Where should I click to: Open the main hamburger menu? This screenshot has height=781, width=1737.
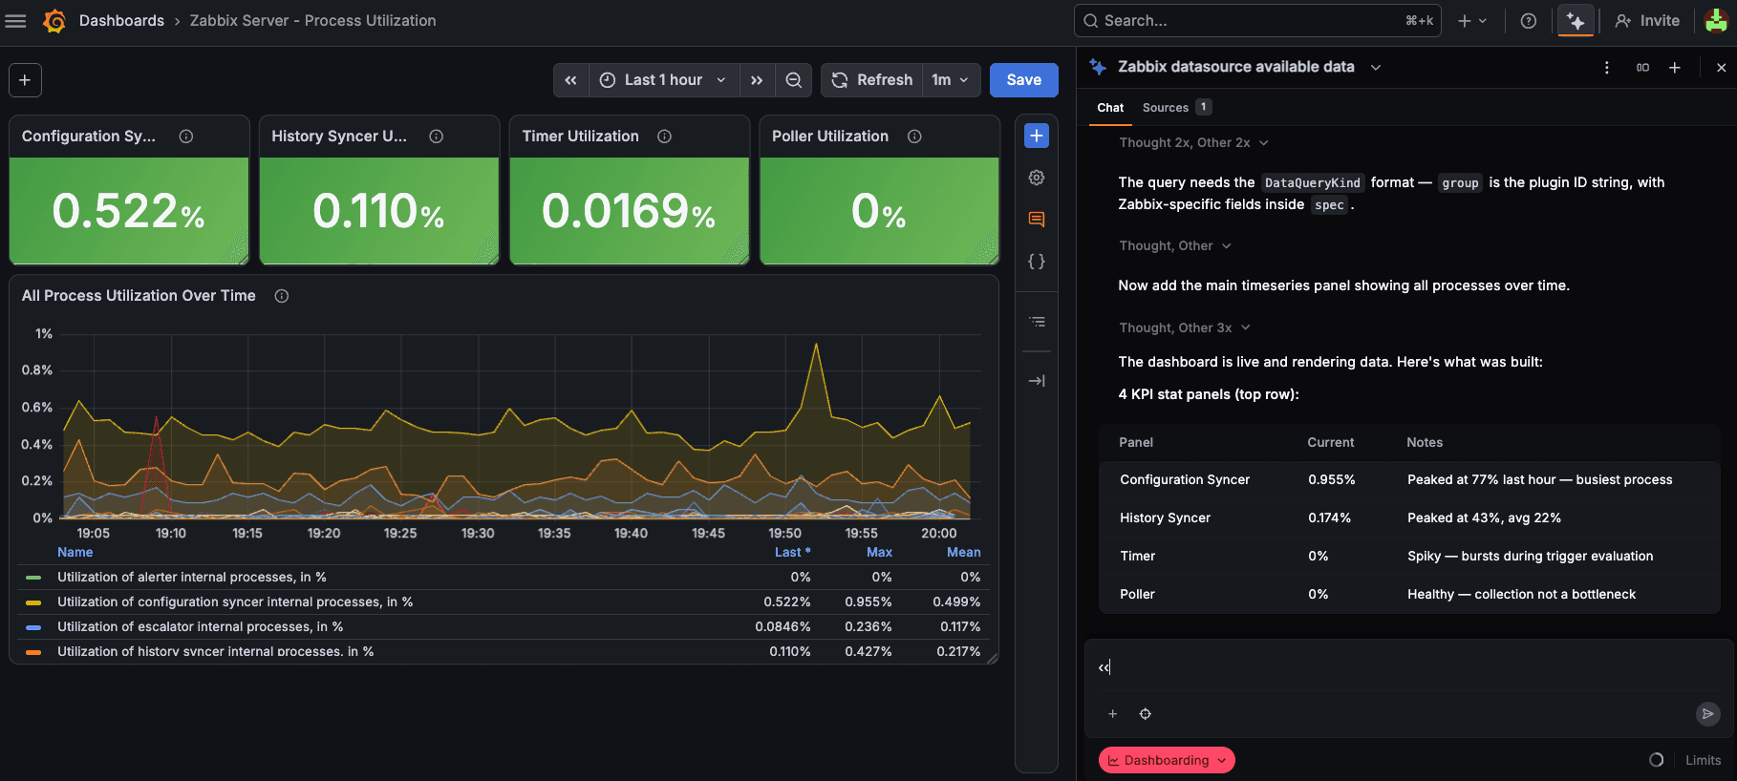pos(16,21)
